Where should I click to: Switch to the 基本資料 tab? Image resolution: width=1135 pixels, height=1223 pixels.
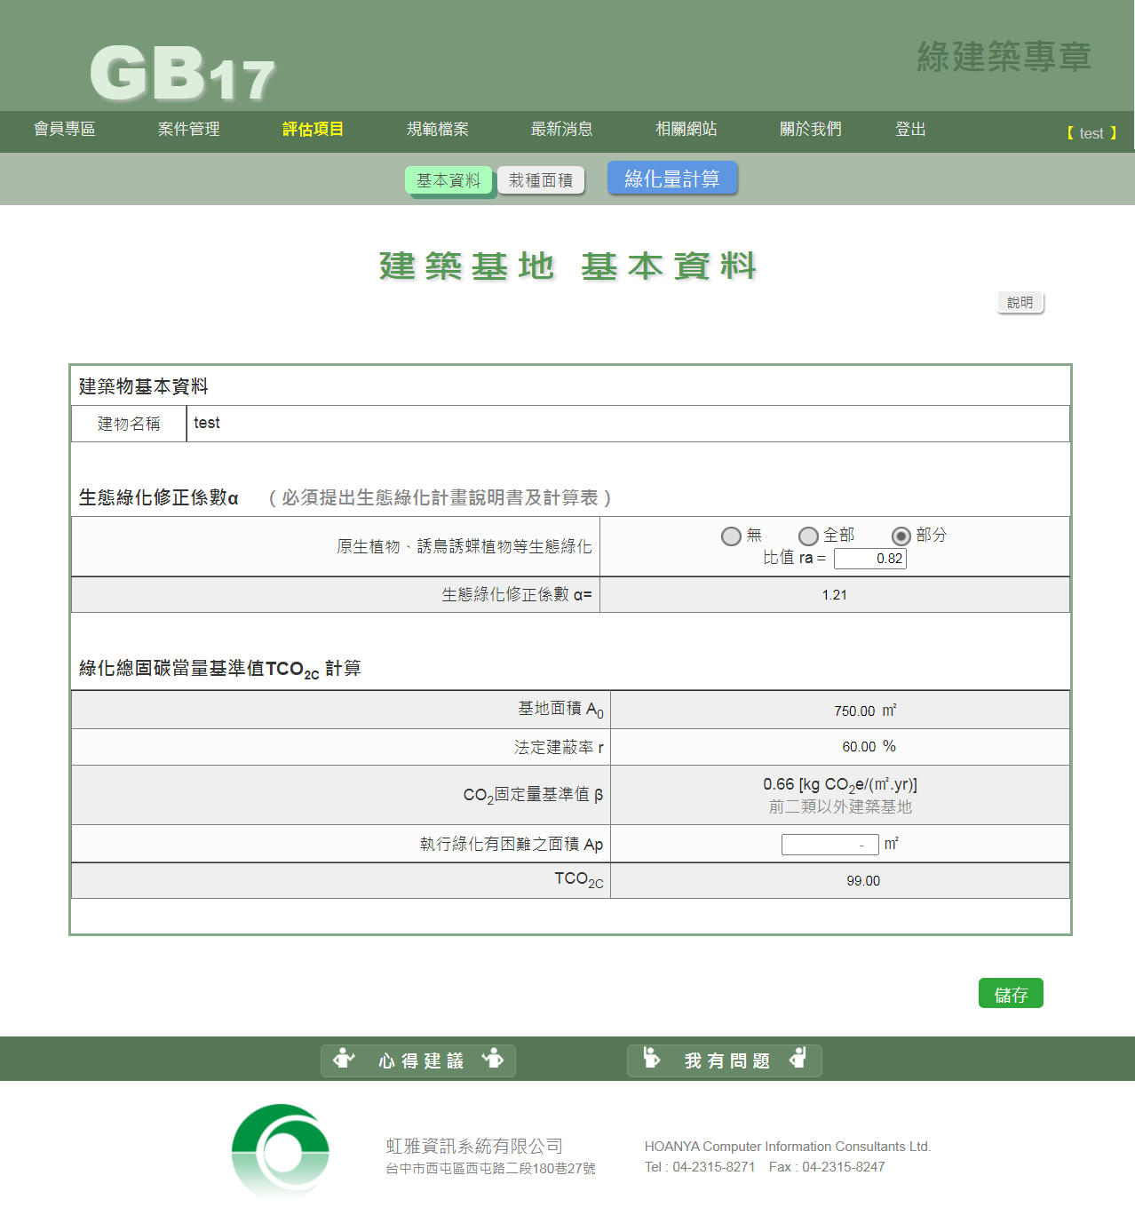[448, 180]
